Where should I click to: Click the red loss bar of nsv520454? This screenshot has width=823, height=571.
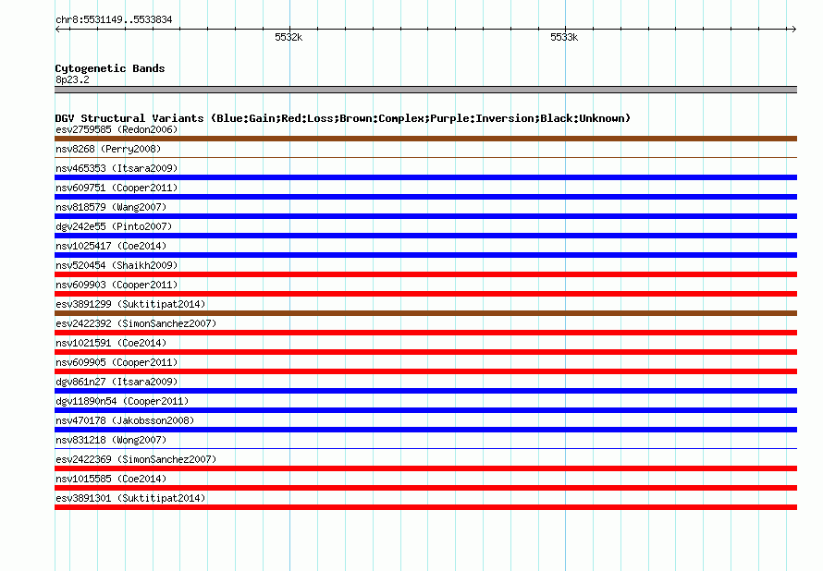pos(425,274)
